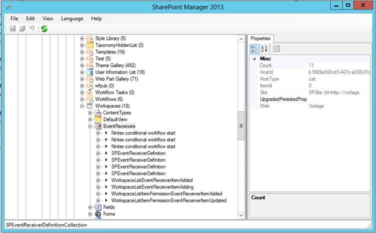Click the arrow icon beside WorkspaceListItemPermissionEventReceiverItemUpdated

pyautogui.click(x=106, y=200)
